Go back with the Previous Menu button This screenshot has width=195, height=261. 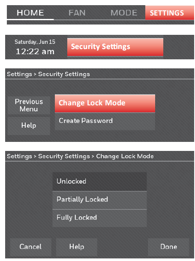tap(29, 105)
